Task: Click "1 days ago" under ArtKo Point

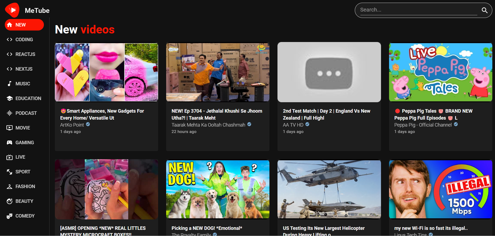Action: pos(70,132)
